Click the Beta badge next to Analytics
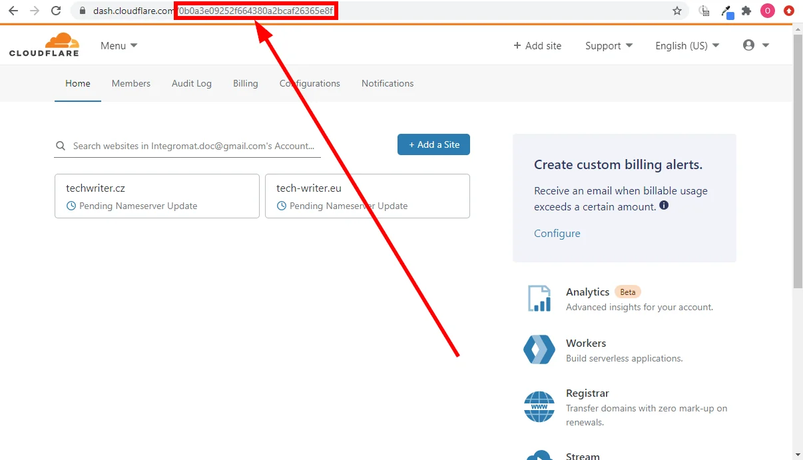 628,292
